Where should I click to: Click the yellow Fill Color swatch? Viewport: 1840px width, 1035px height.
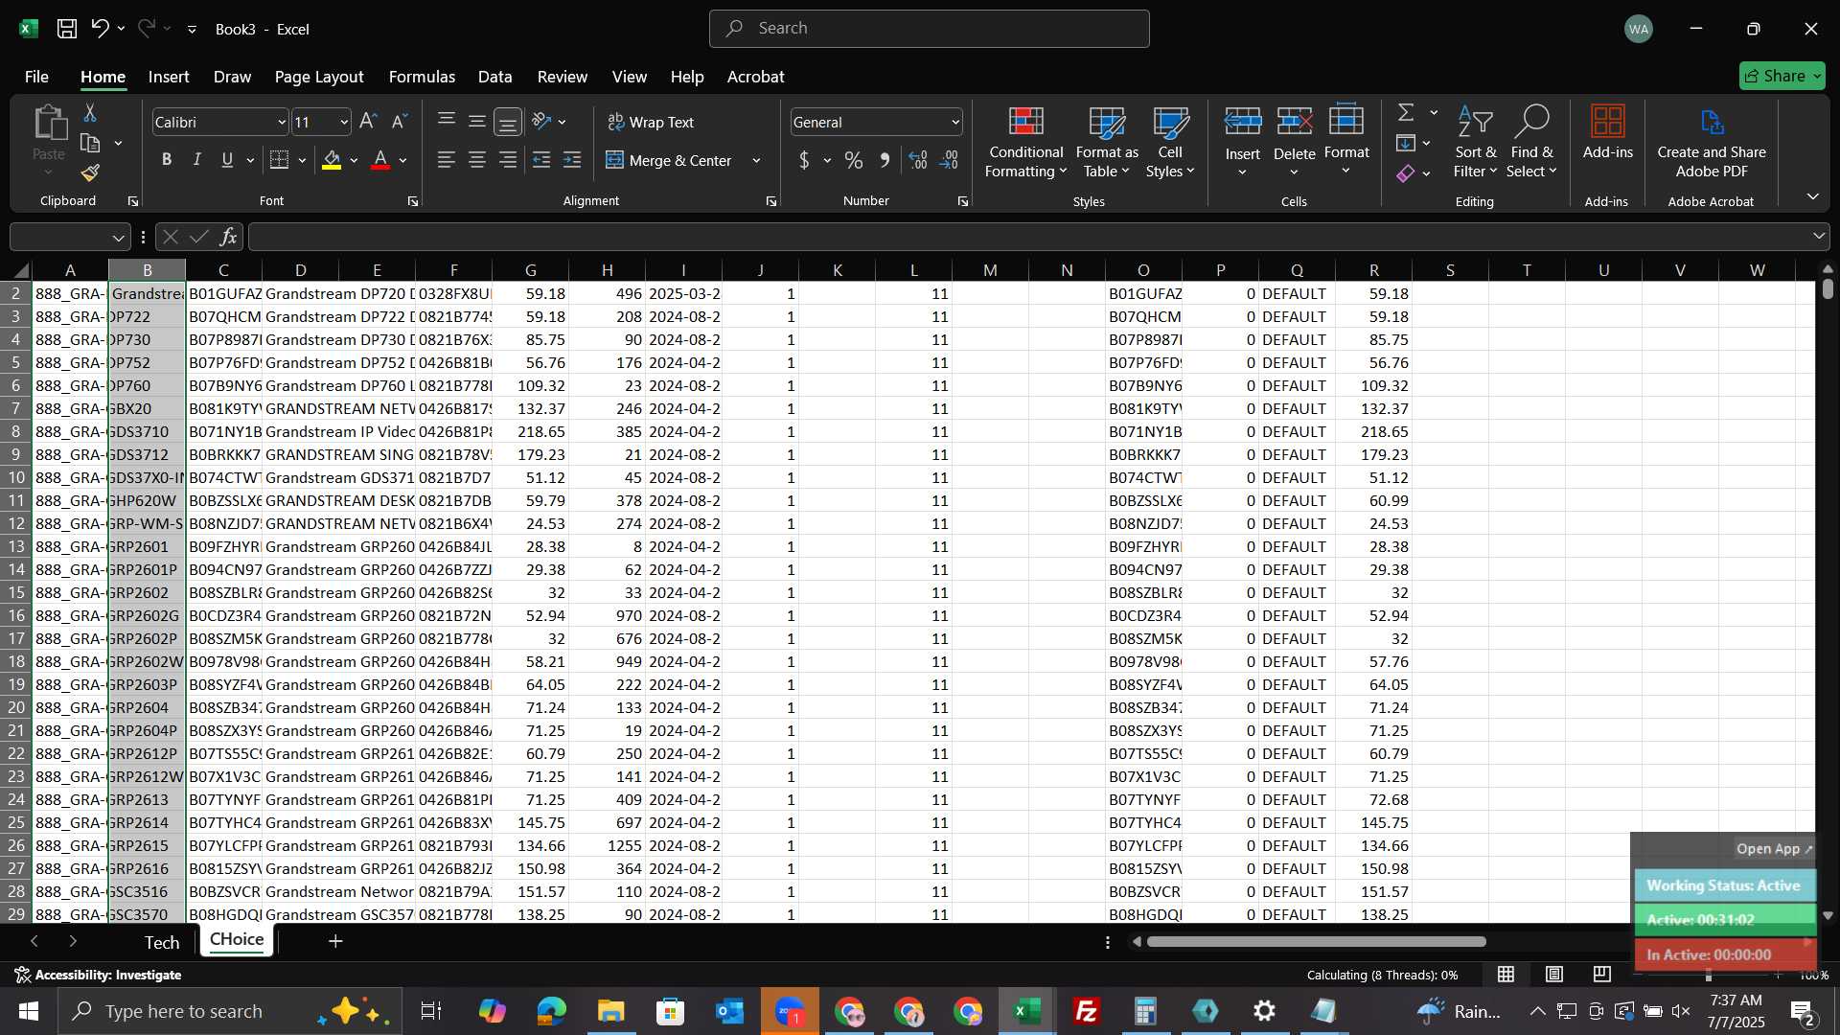332,160
